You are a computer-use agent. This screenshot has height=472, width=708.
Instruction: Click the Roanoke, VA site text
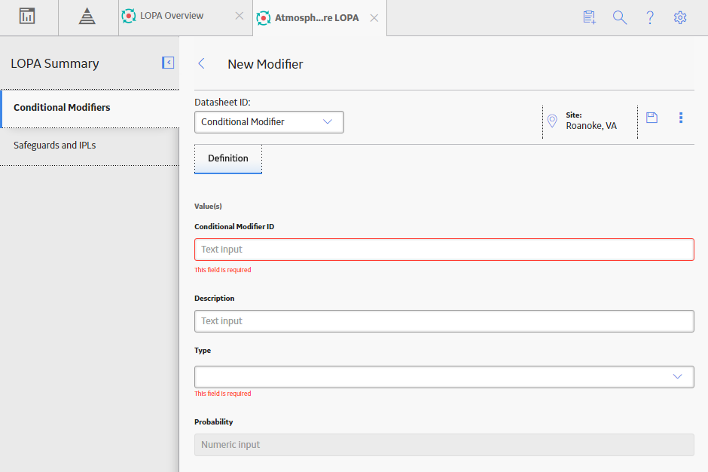pos(591,126)
